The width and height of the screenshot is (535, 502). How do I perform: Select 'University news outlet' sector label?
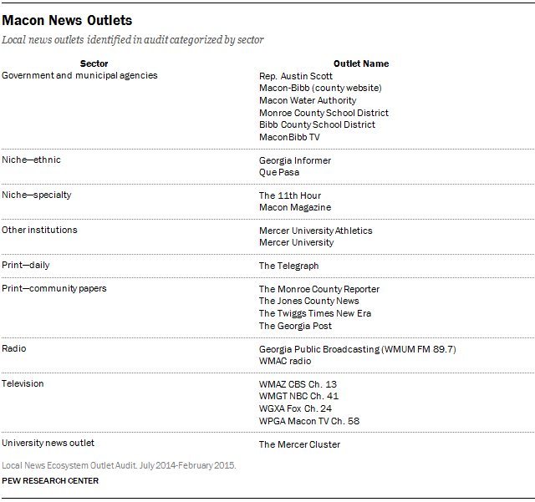[48, 443]
